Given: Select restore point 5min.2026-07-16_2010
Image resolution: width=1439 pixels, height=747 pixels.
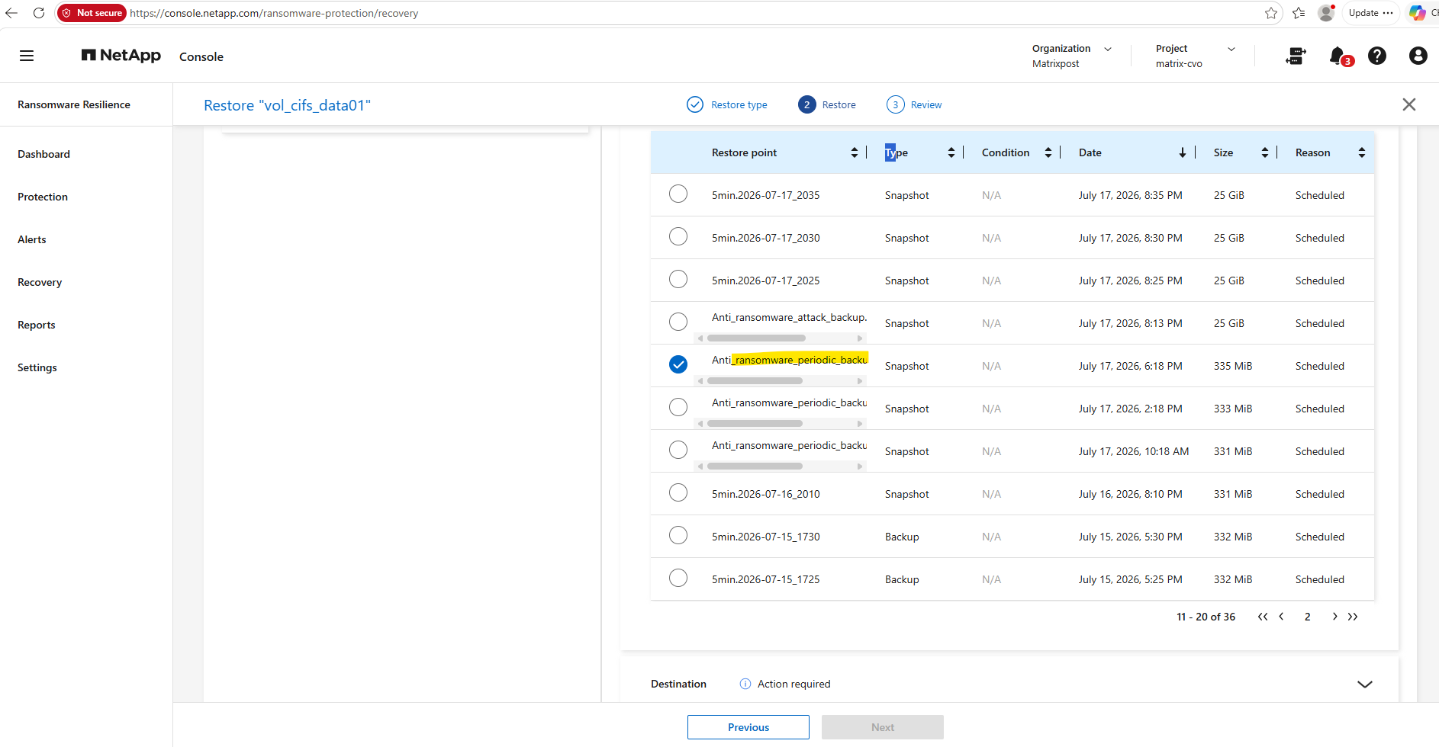Looking at the screenshot, I should [x=678, y=492].
